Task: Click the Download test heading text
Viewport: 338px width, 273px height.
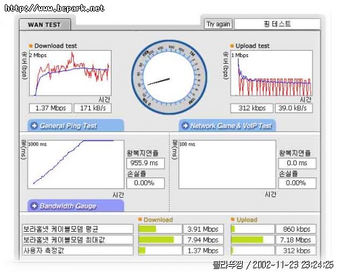Action: tap(55, 46)
